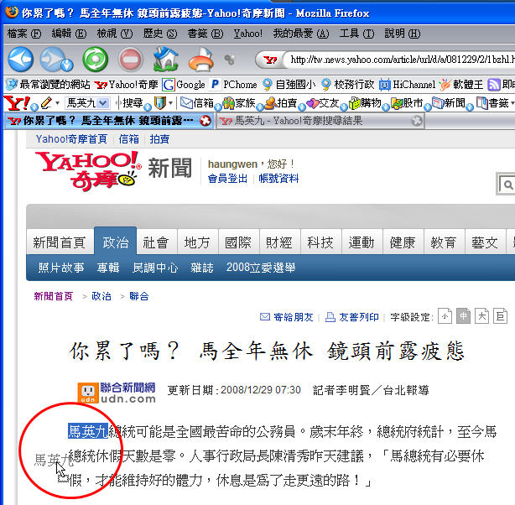
Task: Click the Y! logo on Yahoo toolbar
Action: [17, 103]
